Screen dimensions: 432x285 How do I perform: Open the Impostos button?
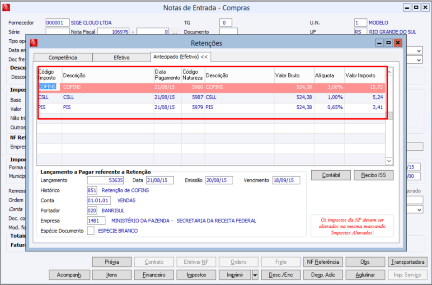tap(196, 275)
